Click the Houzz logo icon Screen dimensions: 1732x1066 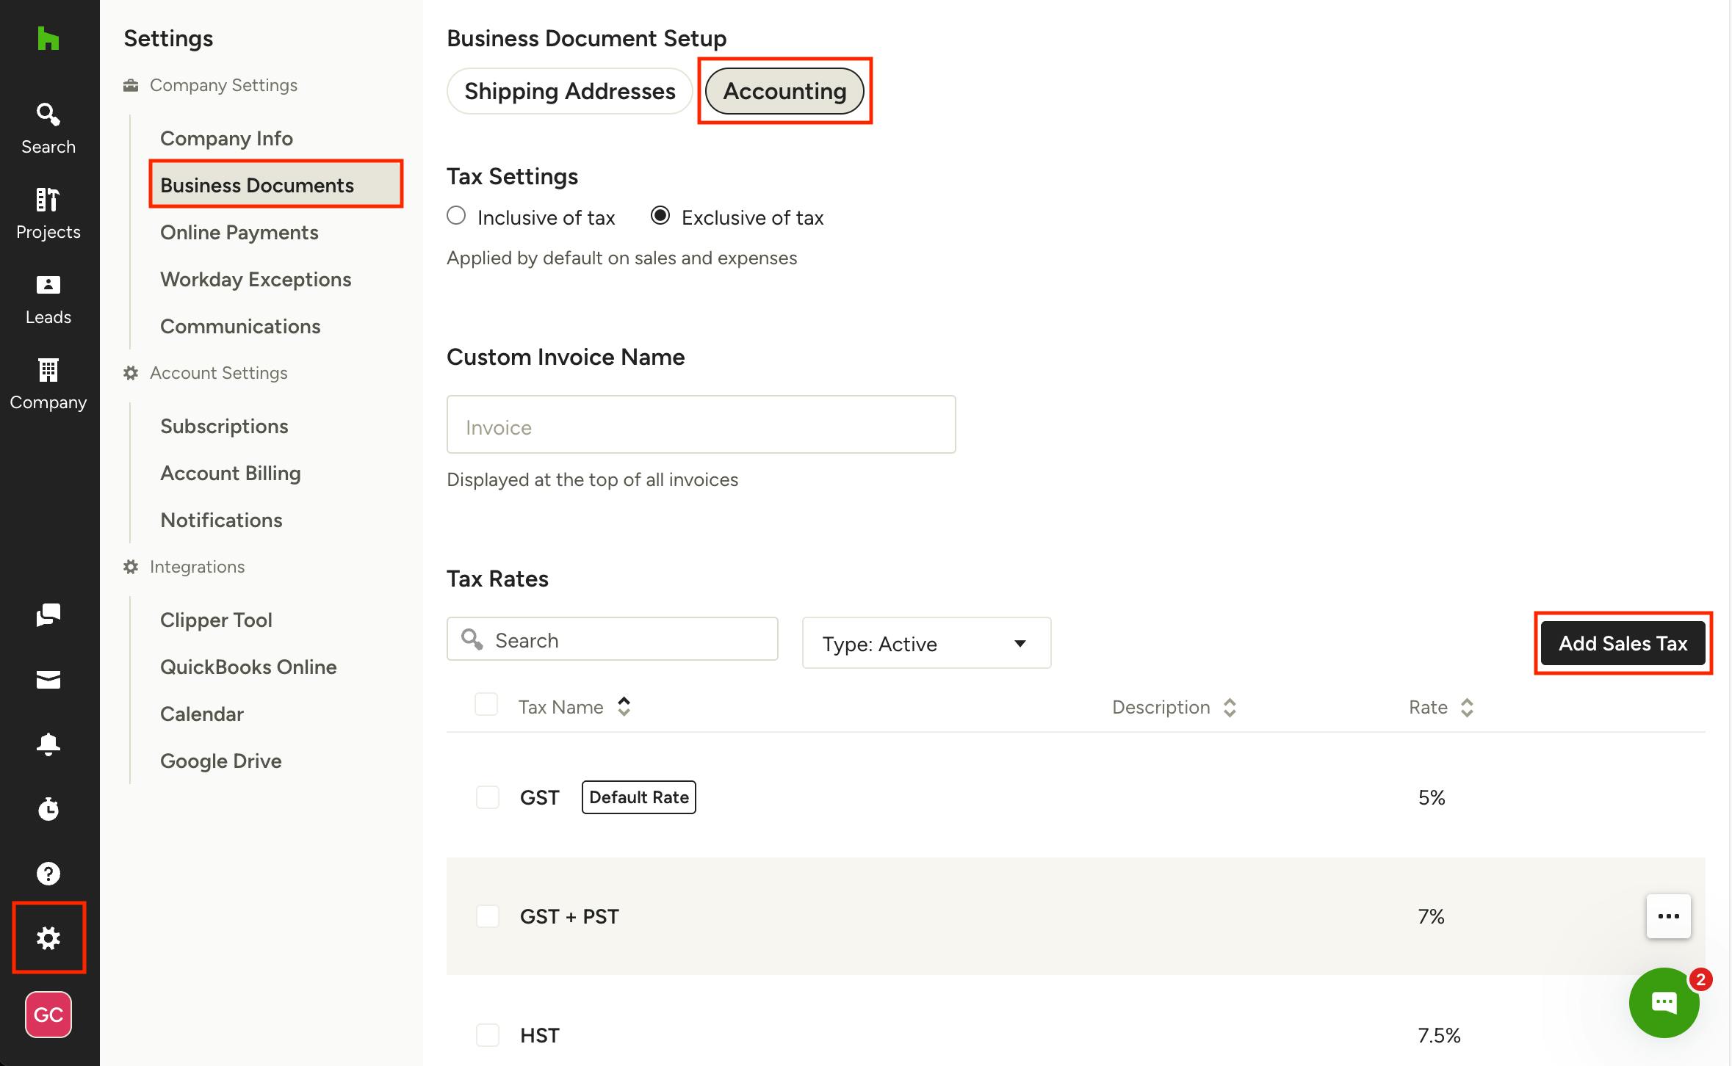[48, 38]
